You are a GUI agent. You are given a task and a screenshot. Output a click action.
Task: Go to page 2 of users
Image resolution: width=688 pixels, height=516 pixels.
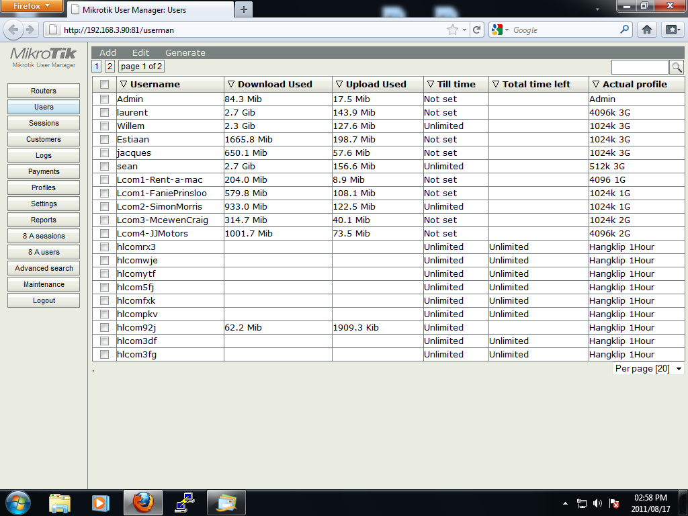pos(110,67)
